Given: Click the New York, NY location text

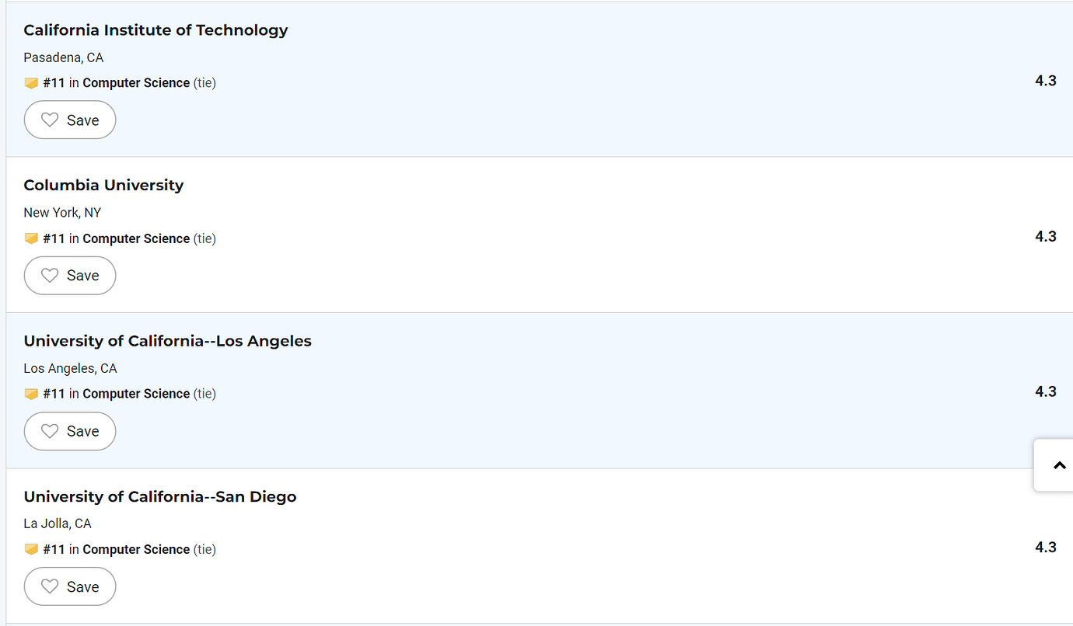Looking at the screenshot, I should pyautogui.click(x=62, y=212).
